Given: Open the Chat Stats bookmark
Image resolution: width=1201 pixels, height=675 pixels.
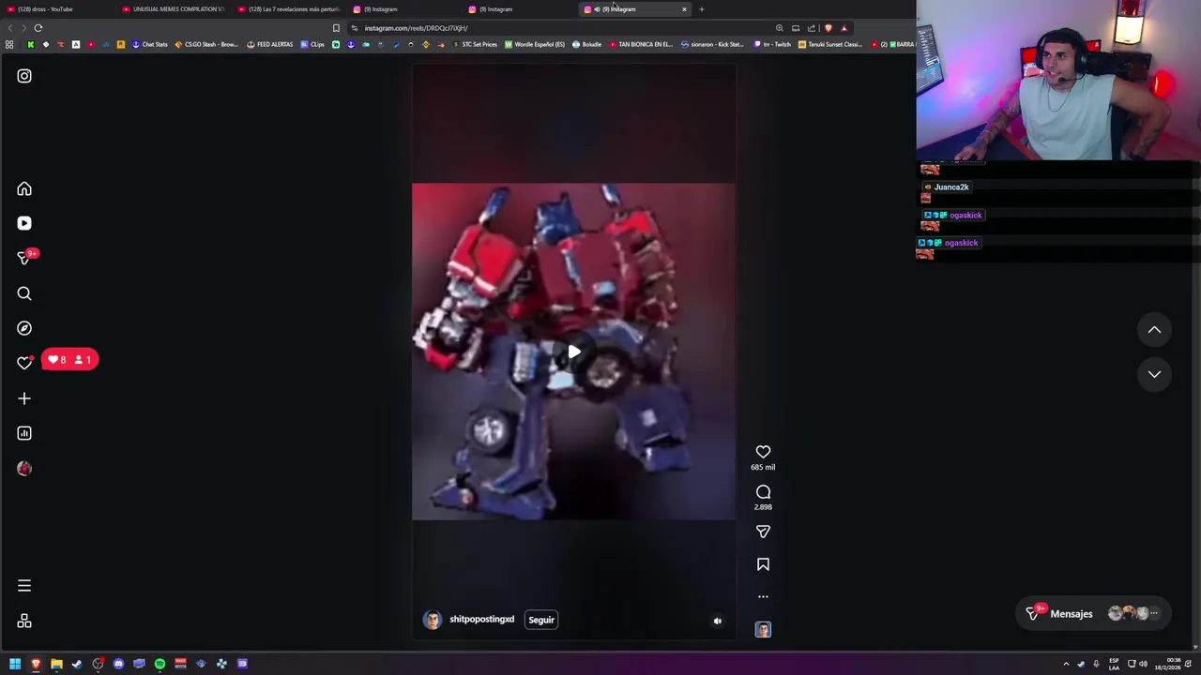Looking at the screenshot, I should (x=149, y=44).
